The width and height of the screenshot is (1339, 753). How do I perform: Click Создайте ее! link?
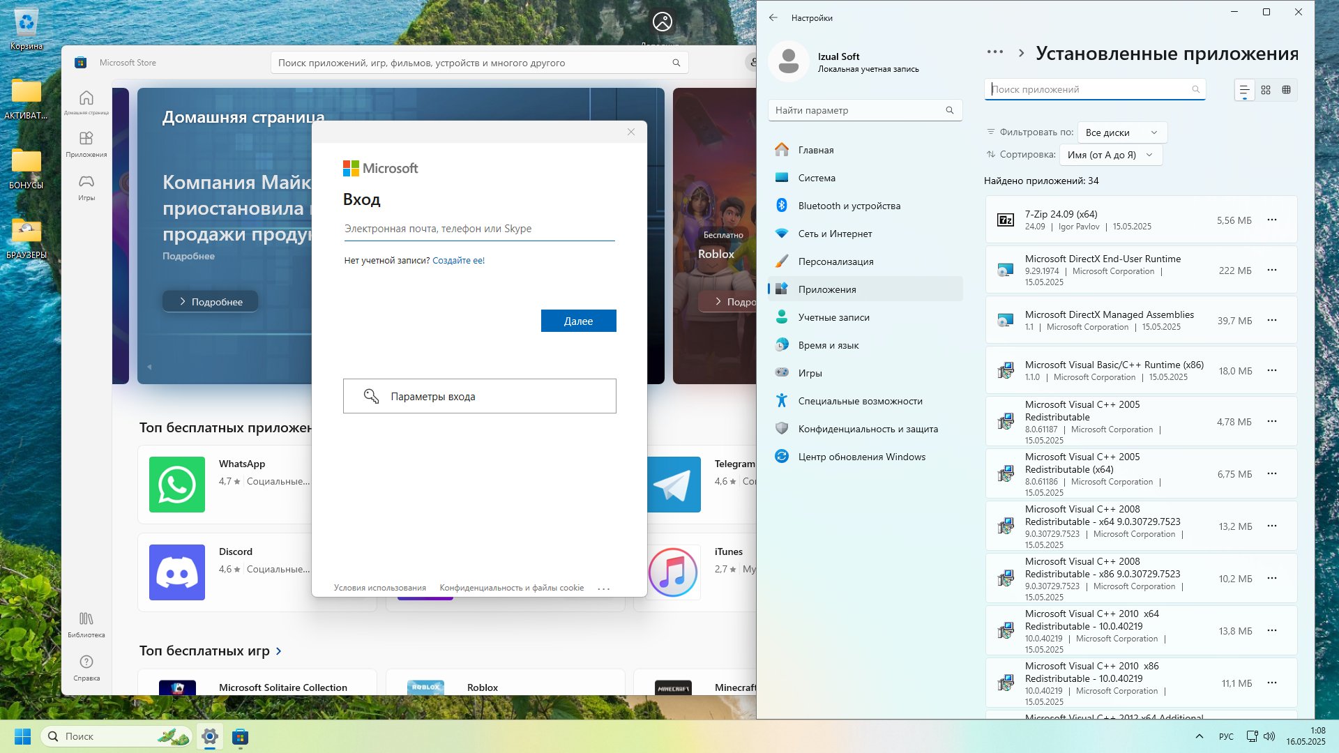pos(458,261)
